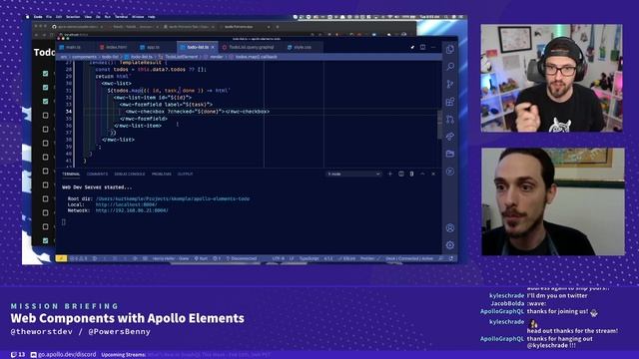Click the Root dir project path in terminal

173,198
